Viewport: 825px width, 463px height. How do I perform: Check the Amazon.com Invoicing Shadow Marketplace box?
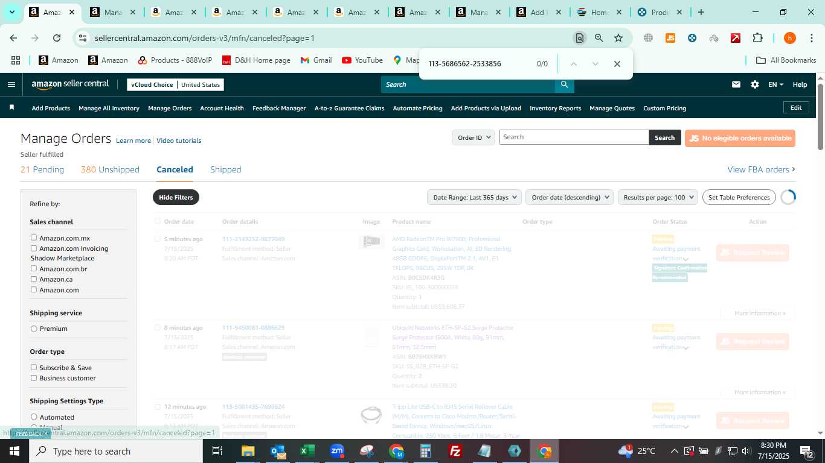(34, 248)
